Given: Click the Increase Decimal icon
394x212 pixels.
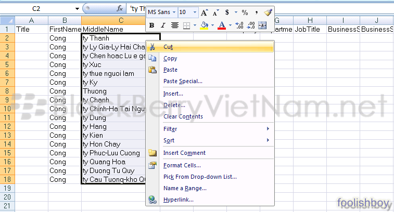Looking at the screenshot, I should coord(239,25).
